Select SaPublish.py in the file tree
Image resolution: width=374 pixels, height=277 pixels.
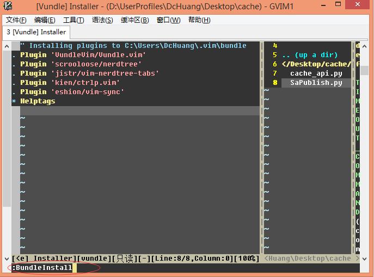pos(316,83)
